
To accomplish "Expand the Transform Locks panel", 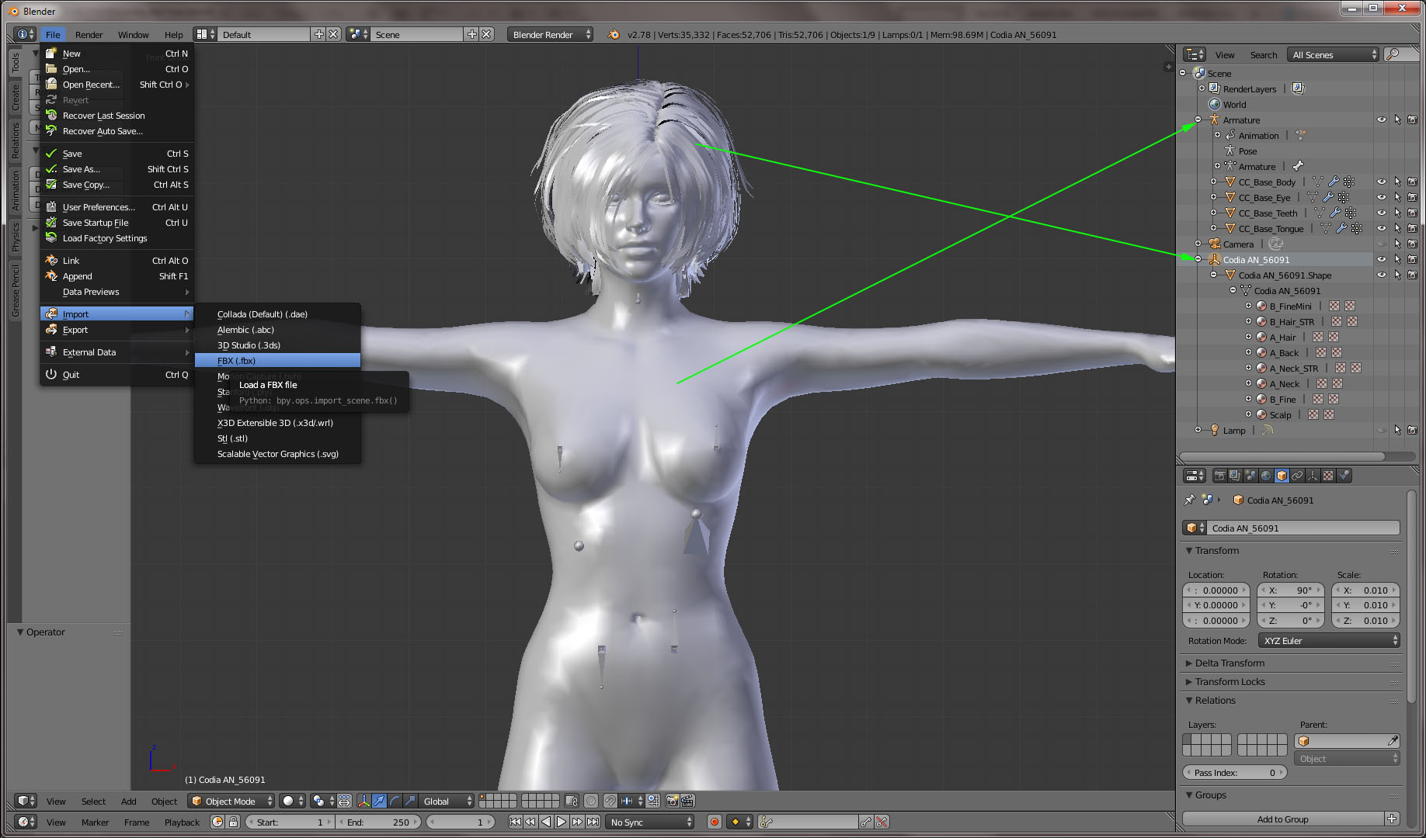I will tap(1230, 681).
